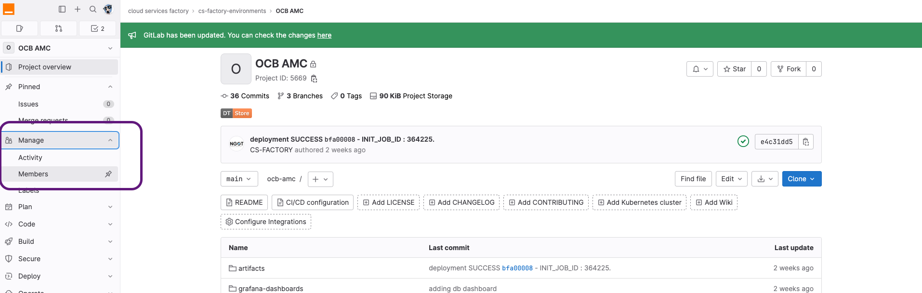View the 3 Branches link

[300, 96]
